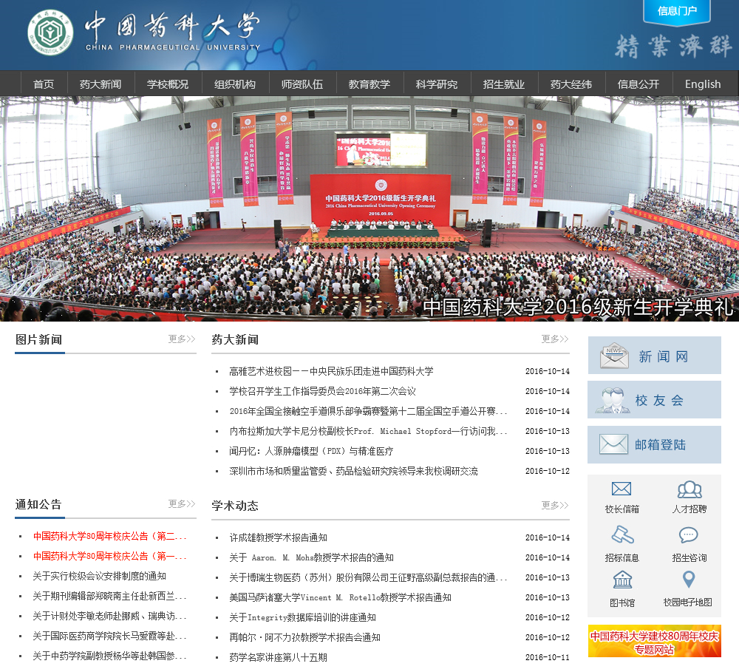Click the 新闻网 news envelope banner

coord(654,356)
